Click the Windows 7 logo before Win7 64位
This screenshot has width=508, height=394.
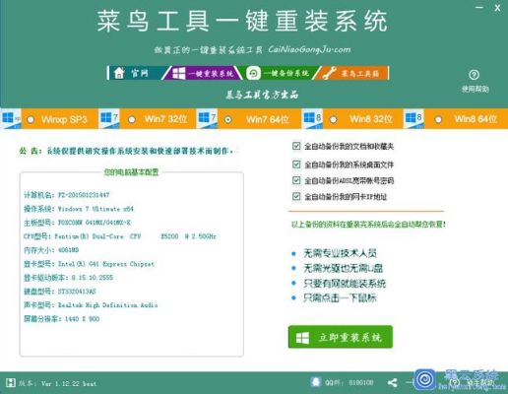click(208, 118)
